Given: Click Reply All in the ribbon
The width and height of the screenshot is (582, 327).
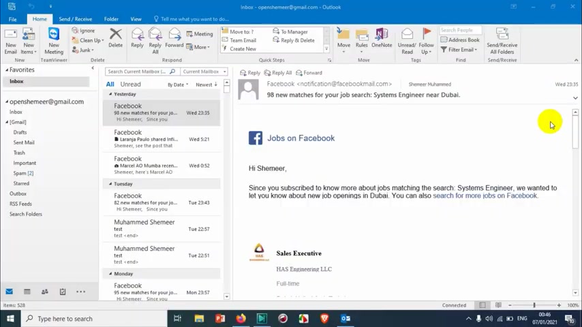Looking at the screenshot, I should tap(155, 41).
